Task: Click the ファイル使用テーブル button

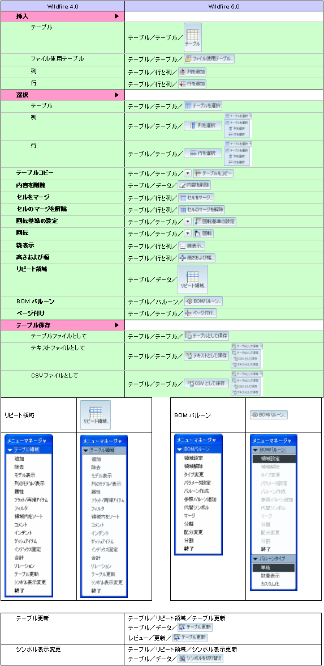Action: click(209, 59)
